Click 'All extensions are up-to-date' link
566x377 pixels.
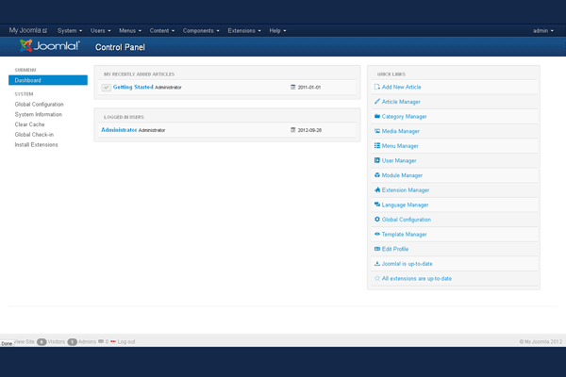(417, 279)
